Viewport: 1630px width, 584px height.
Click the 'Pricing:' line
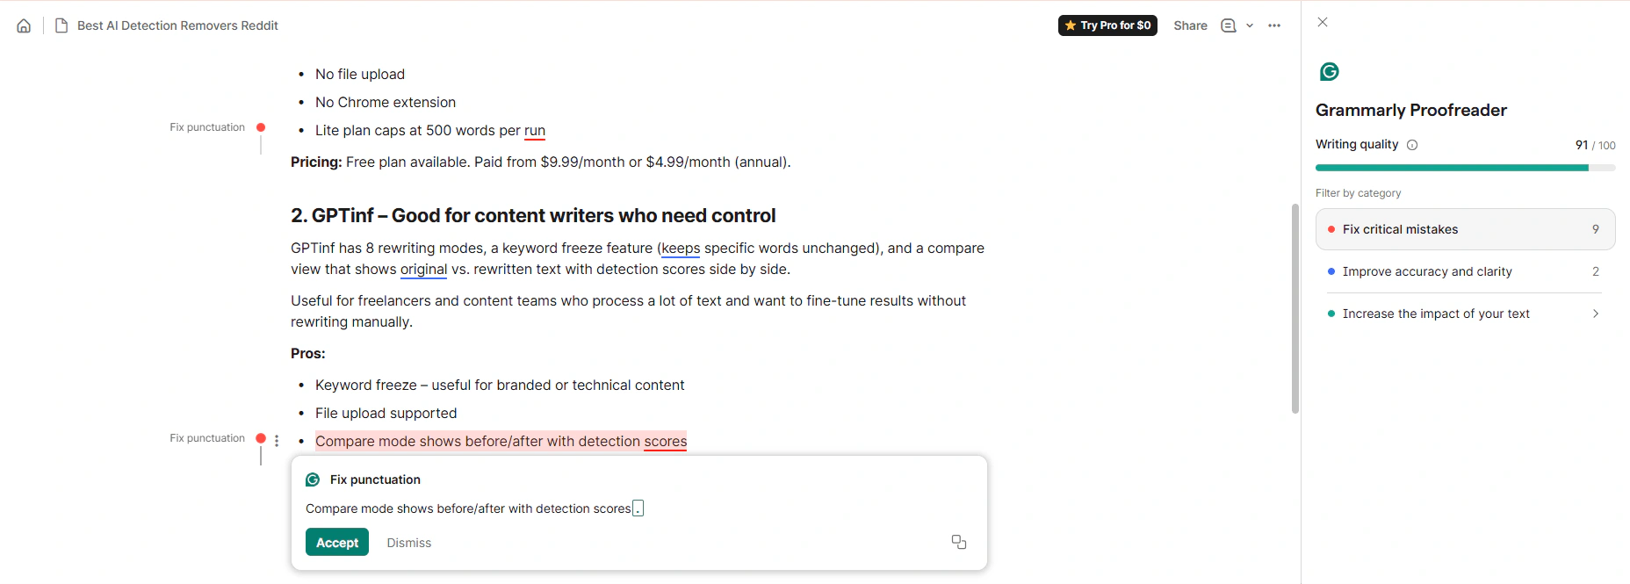pos(541,162)
